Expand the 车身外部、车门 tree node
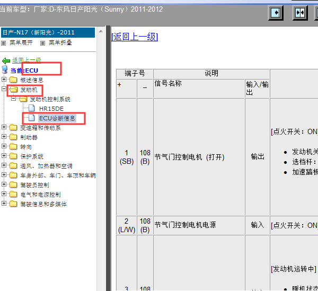318x291 pixels. [4, 174]
